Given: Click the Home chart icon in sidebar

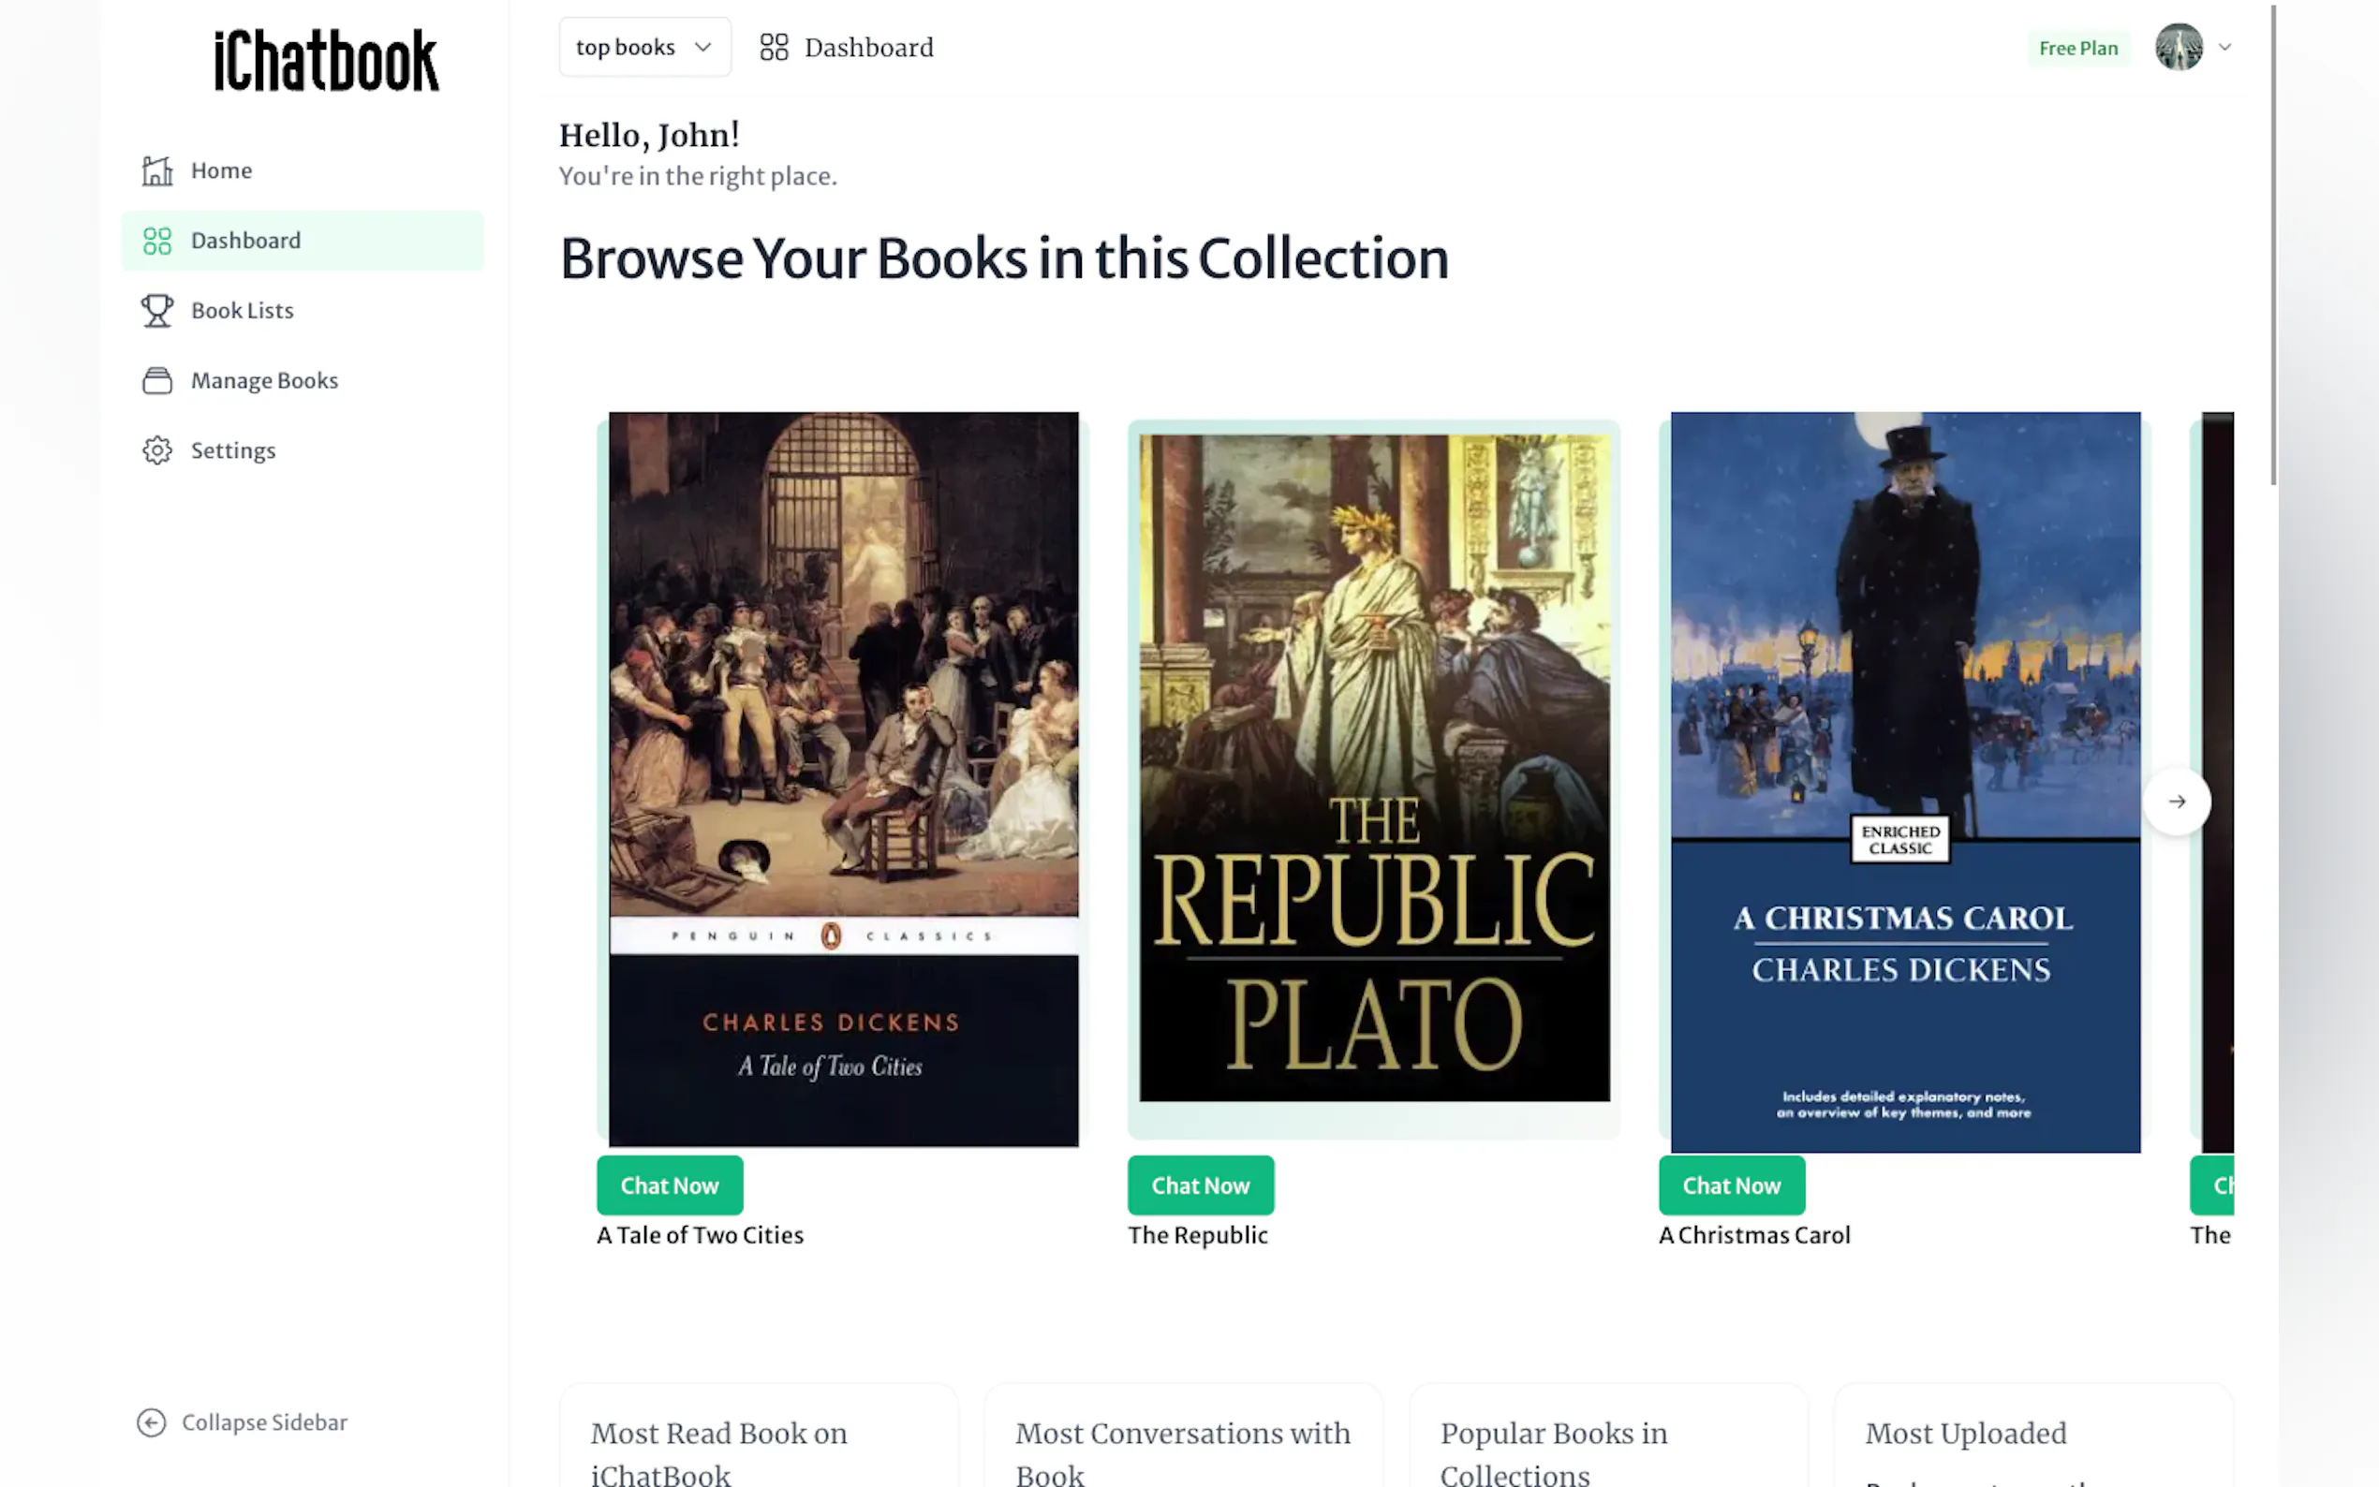Looking at the screenshot, I should click(157, 171).
